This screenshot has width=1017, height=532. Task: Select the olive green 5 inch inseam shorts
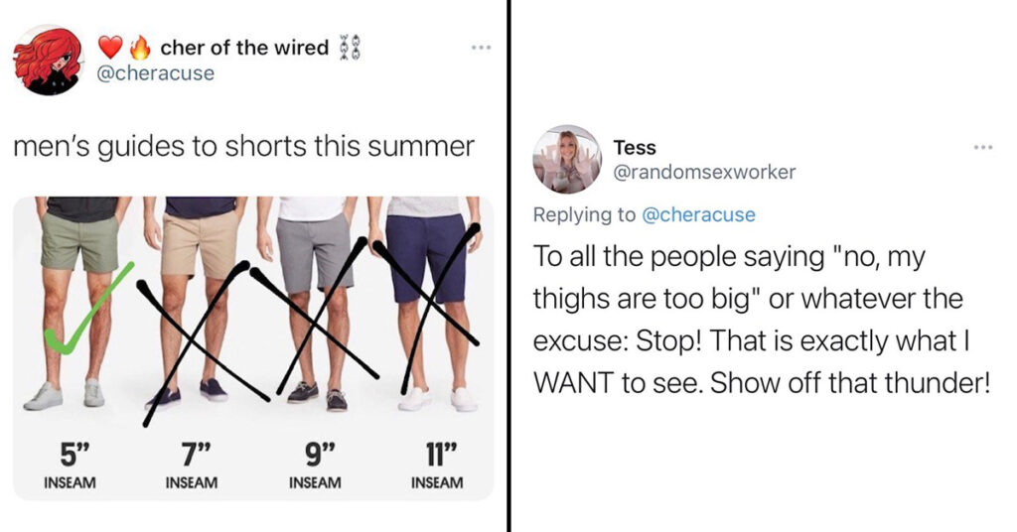click(x=80, y=242)
